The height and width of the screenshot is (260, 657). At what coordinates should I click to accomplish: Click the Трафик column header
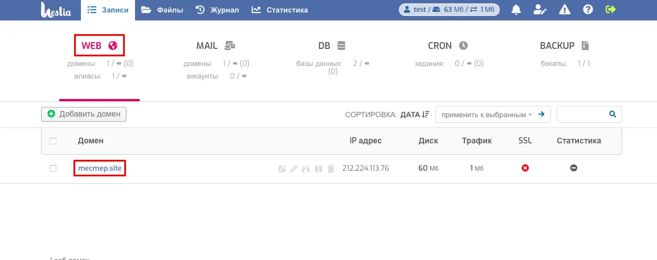(477, 141)
